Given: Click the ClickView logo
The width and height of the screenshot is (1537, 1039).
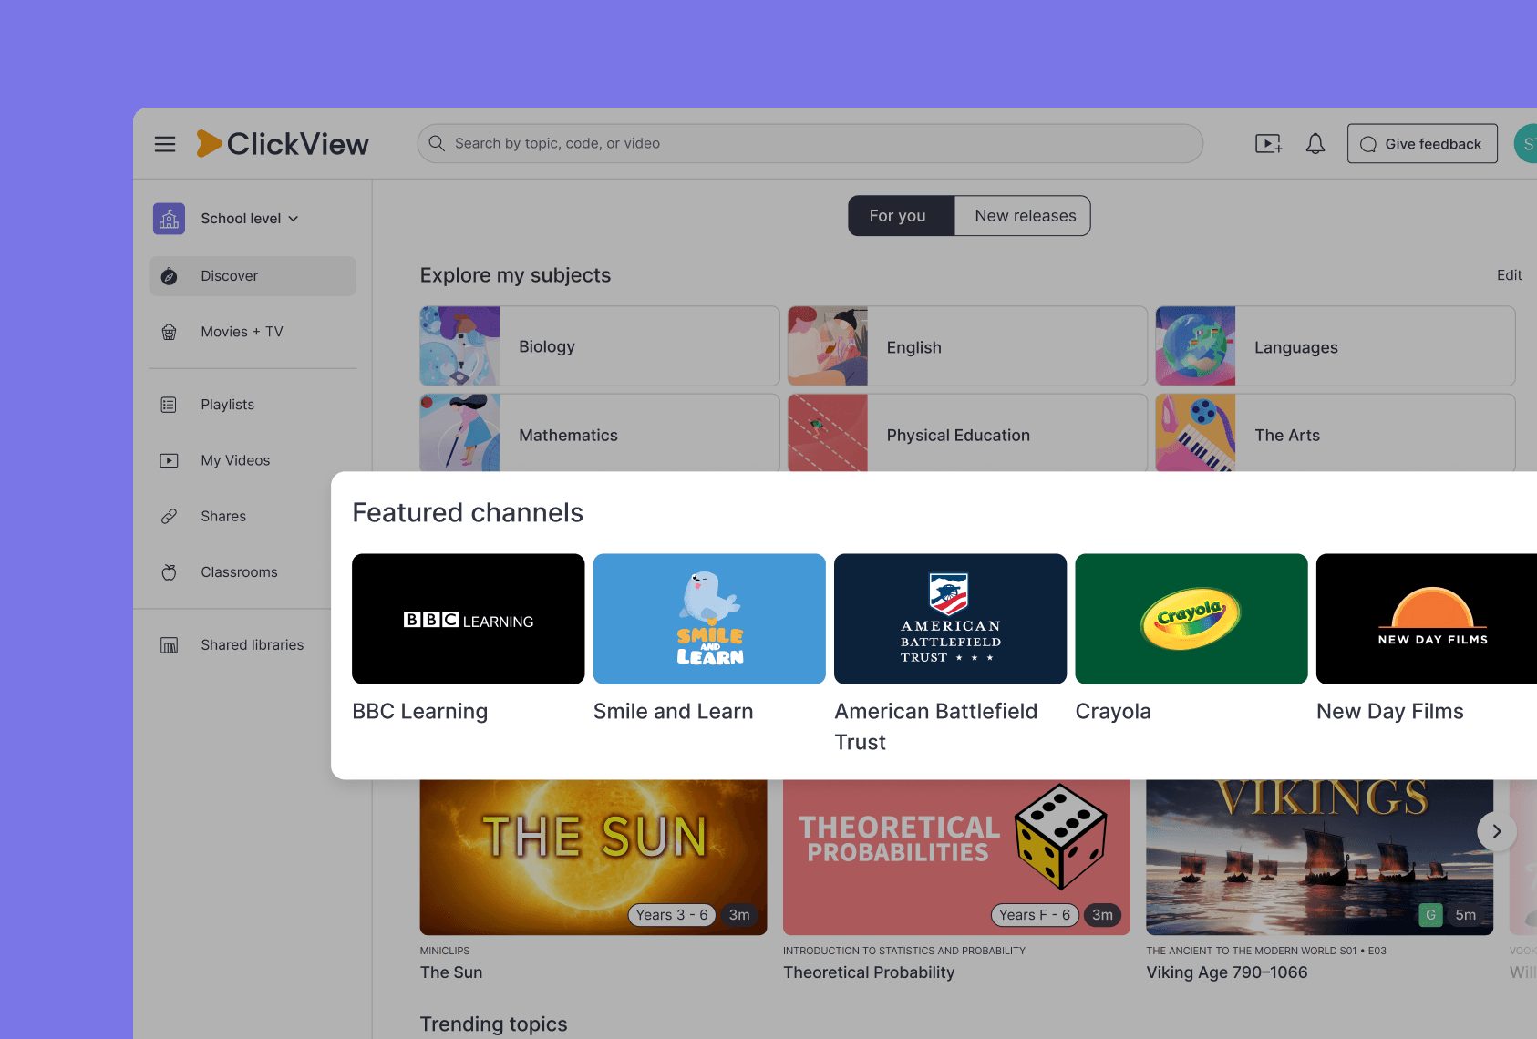Looking at the screenshot, I should coord(283,143).
